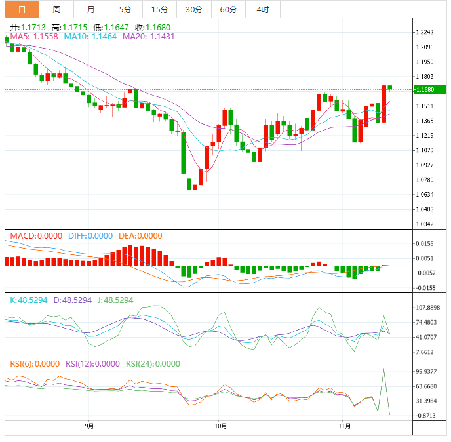Viewport: 451px width, 442px height.
Task: Select the 日 daily chart tab
Action: pyautogui.click(x=22, y=9)
